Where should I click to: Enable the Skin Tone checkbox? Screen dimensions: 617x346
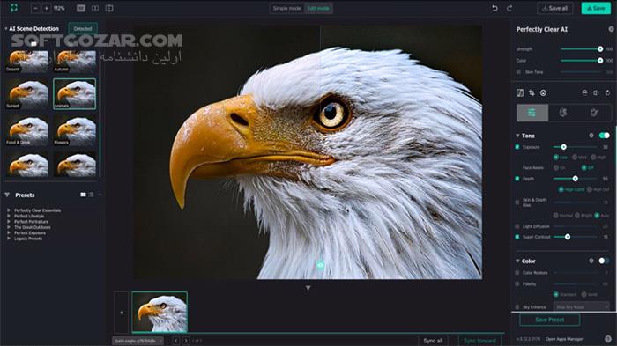pyautogui.click(x=518, y=72)
